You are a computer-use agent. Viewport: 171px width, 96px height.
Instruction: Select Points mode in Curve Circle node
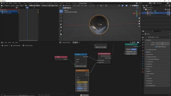(128, 49)
